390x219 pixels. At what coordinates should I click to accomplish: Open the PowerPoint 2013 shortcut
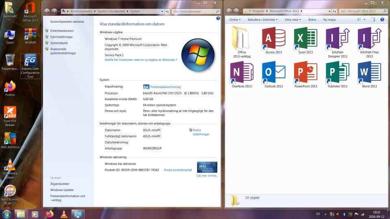tap(305, 75)
